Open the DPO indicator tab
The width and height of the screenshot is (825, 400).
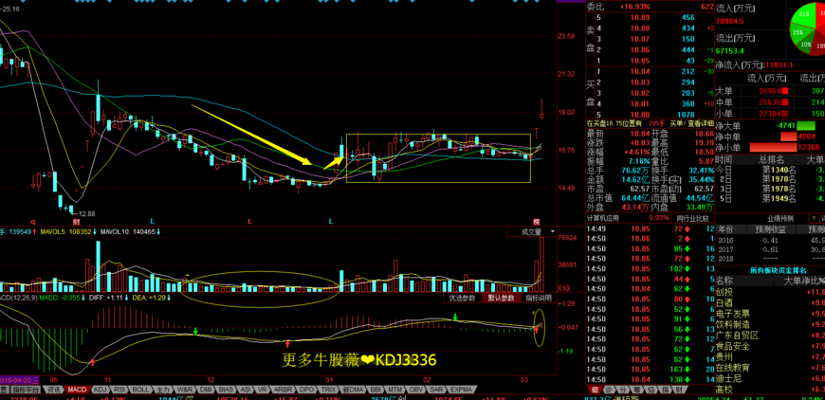click(305, 390)
